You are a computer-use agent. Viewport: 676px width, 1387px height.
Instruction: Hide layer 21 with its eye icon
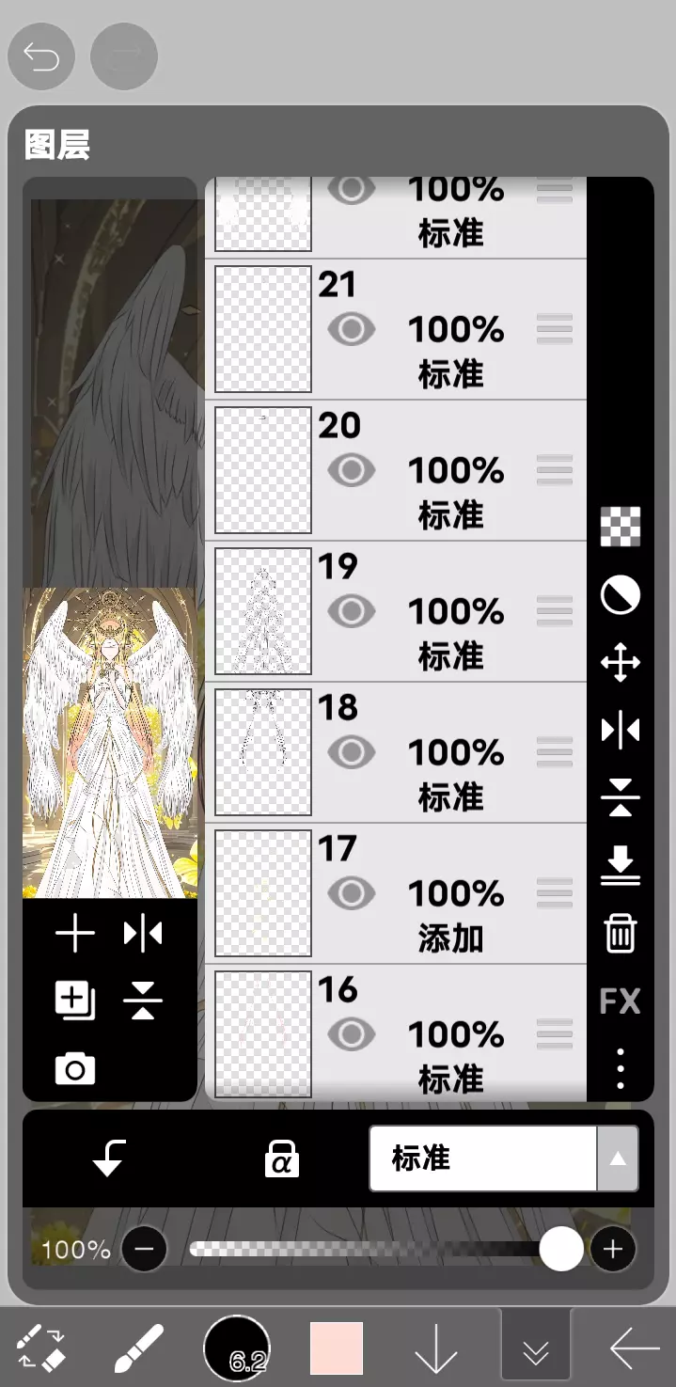click(352, 329)
